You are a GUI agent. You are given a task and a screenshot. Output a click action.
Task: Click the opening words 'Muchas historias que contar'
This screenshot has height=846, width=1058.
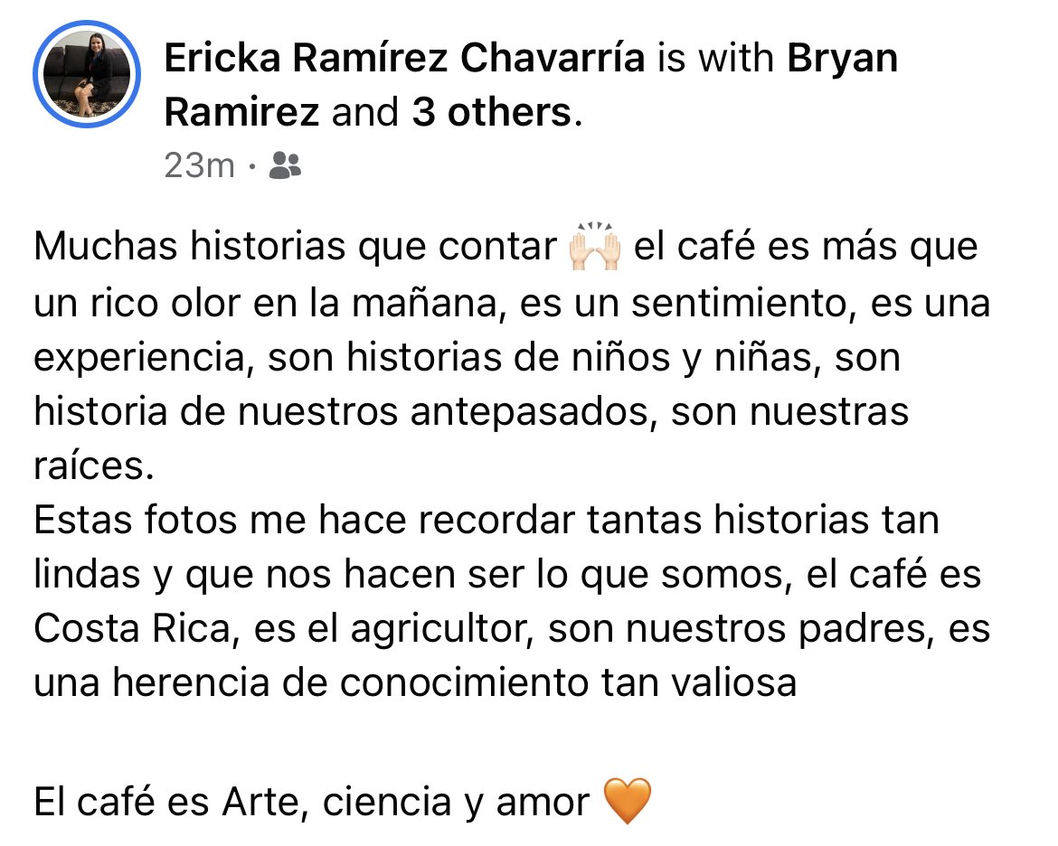click(x=295, y=247)
